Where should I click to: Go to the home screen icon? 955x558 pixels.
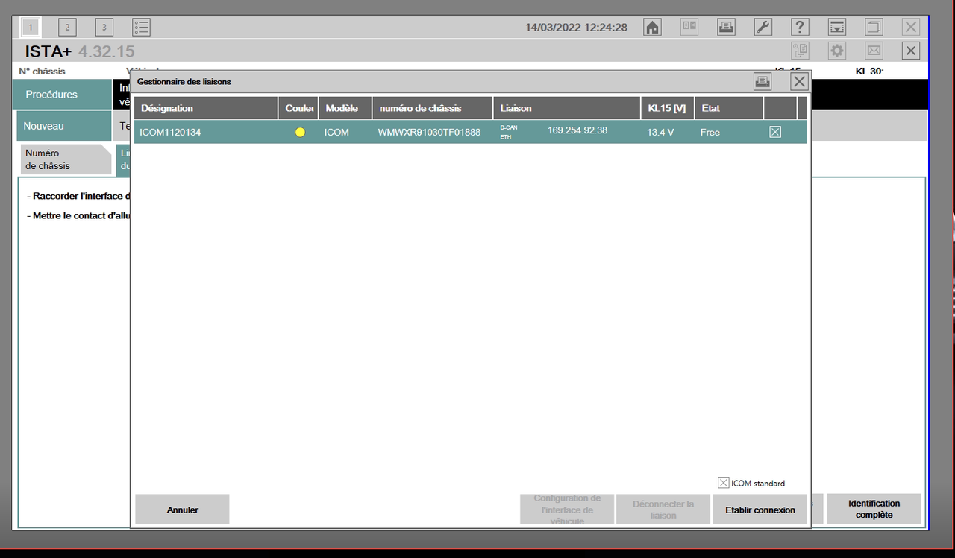pyautogui.click(x=652, y=27)
